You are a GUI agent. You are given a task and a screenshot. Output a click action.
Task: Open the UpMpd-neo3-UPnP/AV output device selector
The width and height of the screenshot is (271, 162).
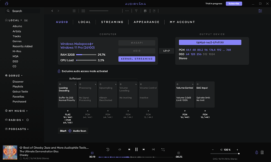(x=210, y=42)
